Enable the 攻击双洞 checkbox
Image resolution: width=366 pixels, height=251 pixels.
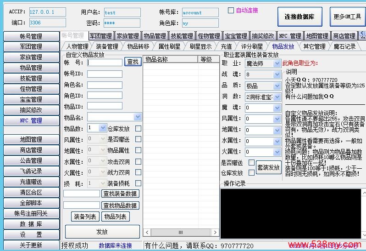pyautogui.click(x=138, y=161)
